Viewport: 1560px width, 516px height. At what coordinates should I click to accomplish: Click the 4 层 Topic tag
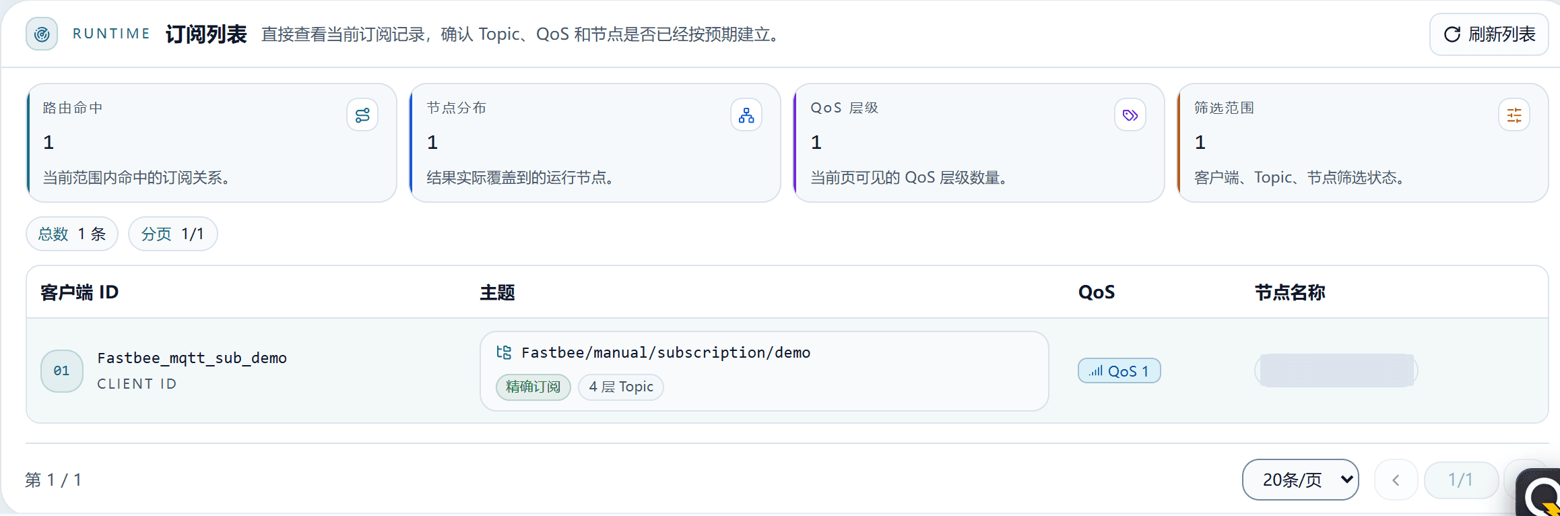click(x=621, y=387)
